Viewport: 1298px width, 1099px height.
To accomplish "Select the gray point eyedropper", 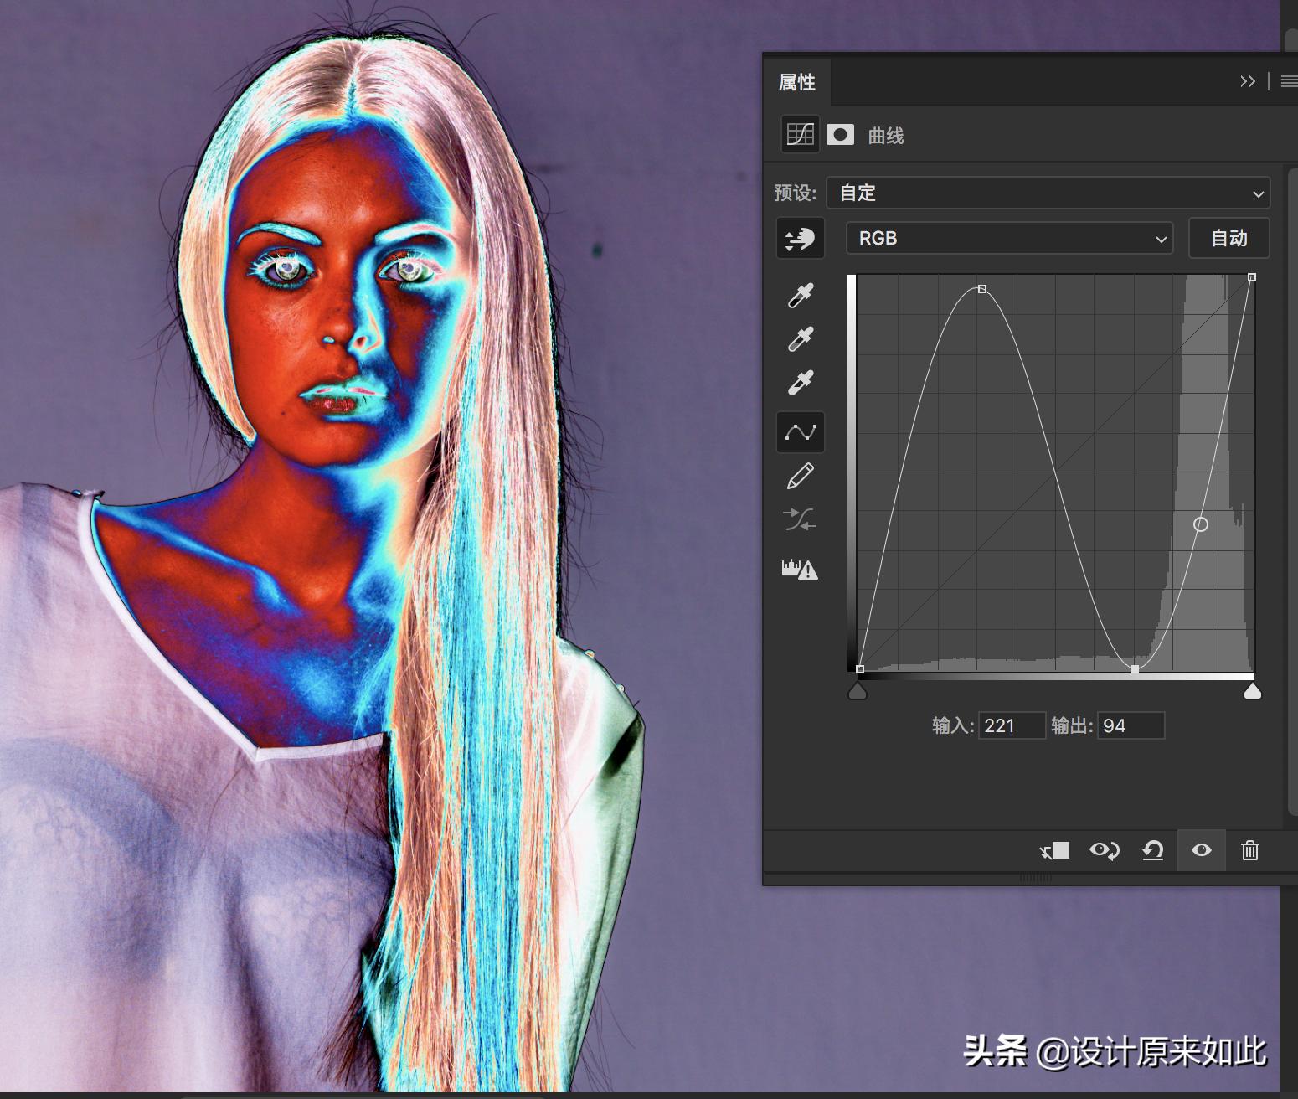I will click(800, 338).
